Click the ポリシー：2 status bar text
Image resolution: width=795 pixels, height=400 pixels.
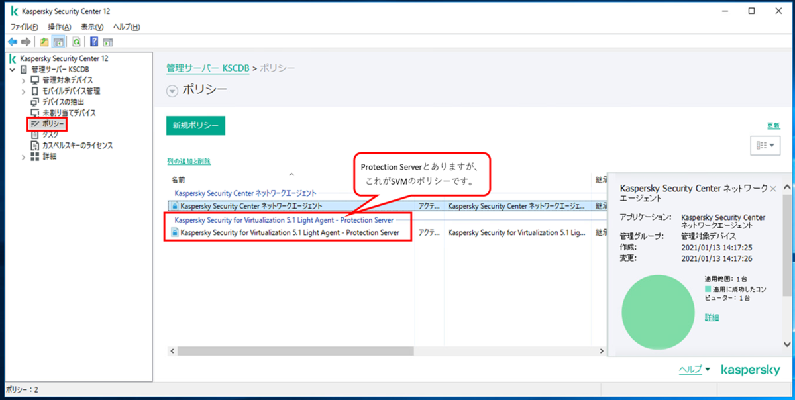[22, 390]
